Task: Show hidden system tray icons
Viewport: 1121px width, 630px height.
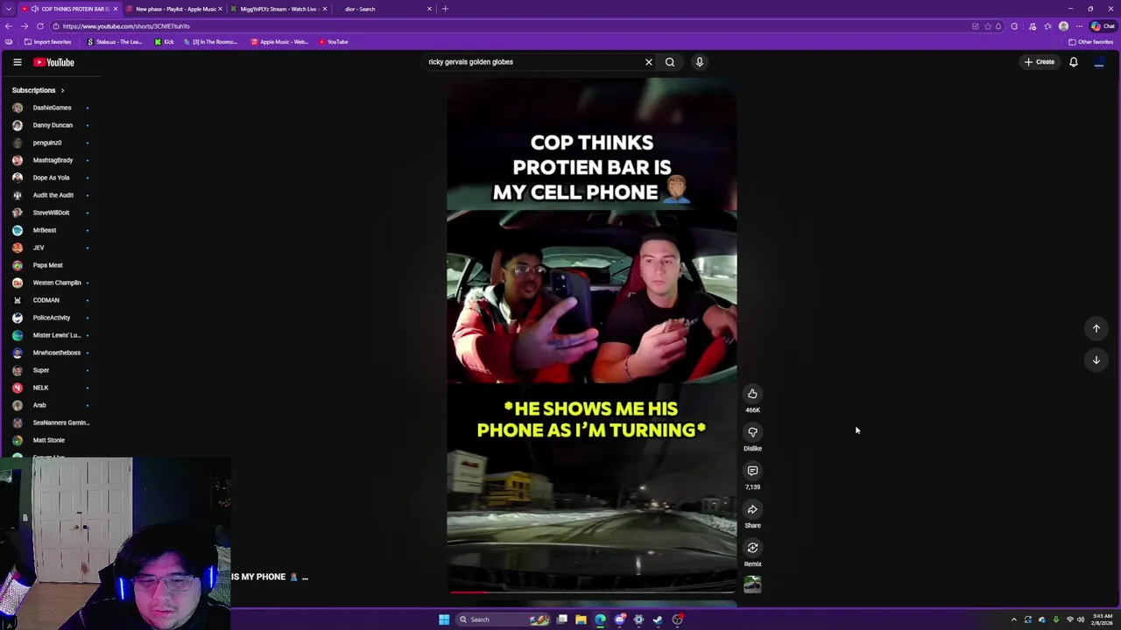Action: click(x=1014, y=619)
